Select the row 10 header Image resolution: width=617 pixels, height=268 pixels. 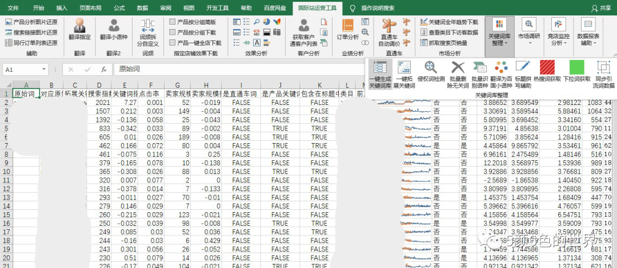6,172
